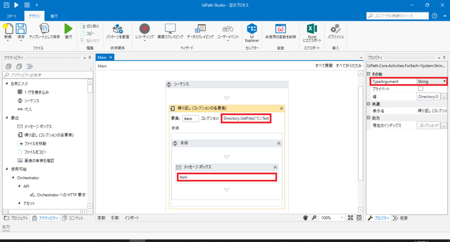Image resolution: width=450 pixels, height=242 pixels.
Task: Open the スニペット panel tab
Action: point(73,218)
